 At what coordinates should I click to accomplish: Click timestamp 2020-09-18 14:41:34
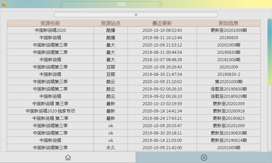[162, 111]
